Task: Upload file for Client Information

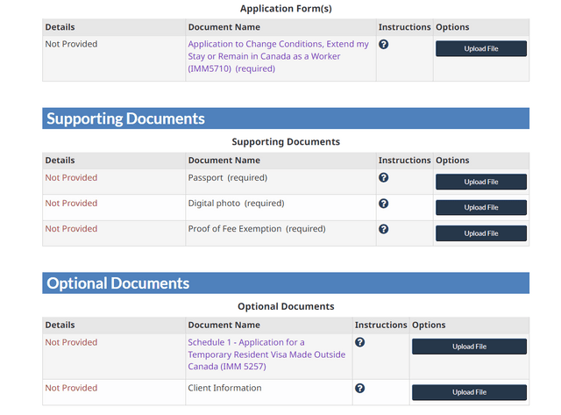Action: pos(469,392)
